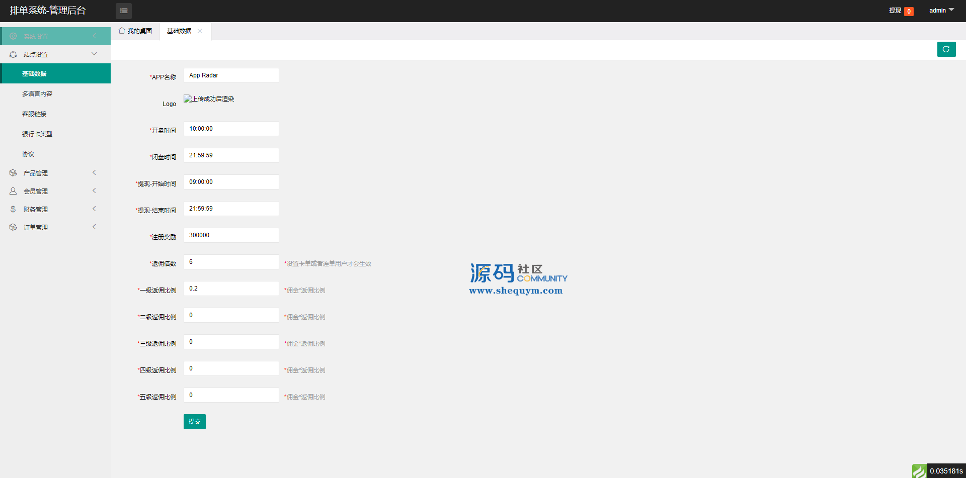Close the 基础数据 tab with X icon
Viewport: 966px width, 478px height.
[200, 31]
